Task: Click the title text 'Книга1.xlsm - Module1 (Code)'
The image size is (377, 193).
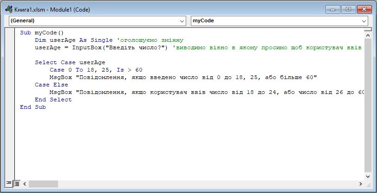Action: pos(52,10)
